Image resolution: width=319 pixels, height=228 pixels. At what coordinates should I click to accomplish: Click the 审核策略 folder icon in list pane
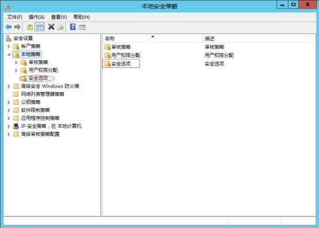(x=107, y=47)
